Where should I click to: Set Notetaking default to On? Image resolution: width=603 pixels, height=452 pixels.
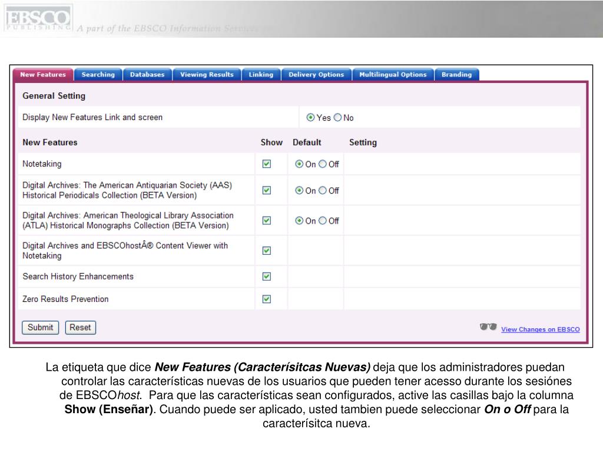pyautogui.click(x=299, y=164)
